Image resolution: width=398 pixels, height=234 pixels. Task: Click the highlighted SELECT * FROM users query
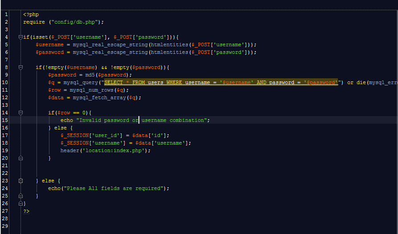[x=221, y=82]
